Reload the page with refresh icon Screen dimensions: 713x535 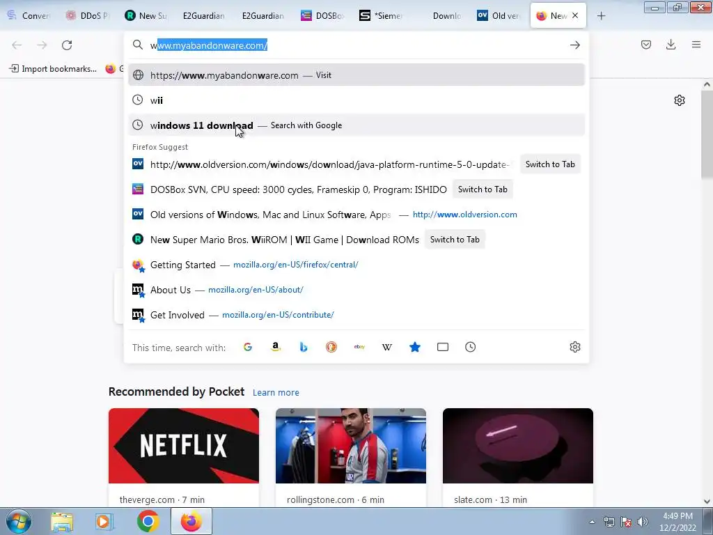pyautogui.click(x=67, y=45)
